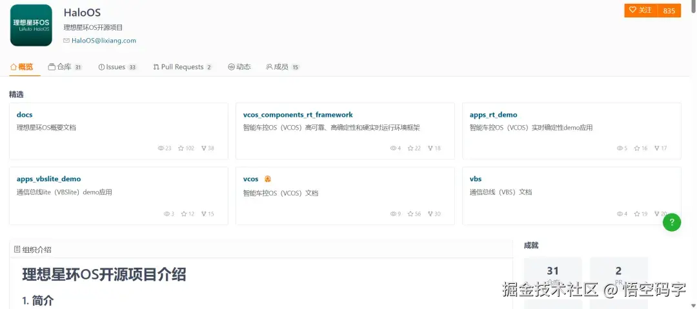Open the vbs repository link
697x309 pixels.
pyautogui.click(x=476, y=179)
